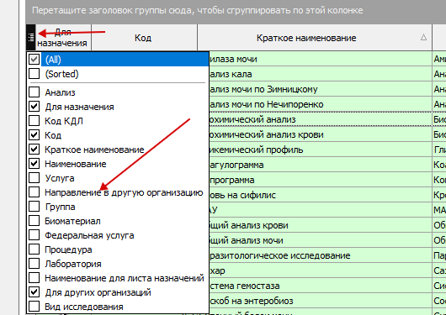Select the row 'овь на сифилис'
The width and height of the screenshot is (446, 315).
[321, 195]
